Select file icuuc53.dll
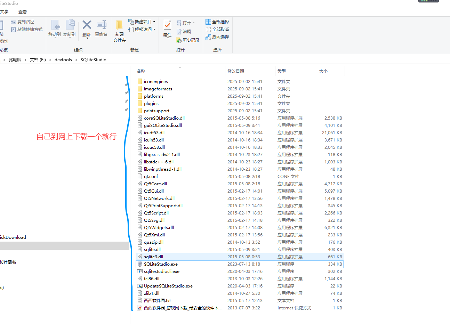 click(154, 147)
